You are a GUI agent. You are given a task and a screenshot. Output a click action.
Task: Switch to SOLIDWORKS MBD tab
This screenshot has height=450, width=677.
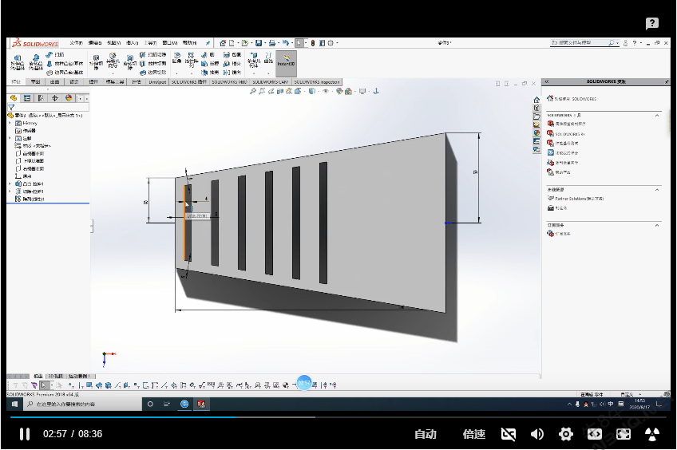(229, 81)
